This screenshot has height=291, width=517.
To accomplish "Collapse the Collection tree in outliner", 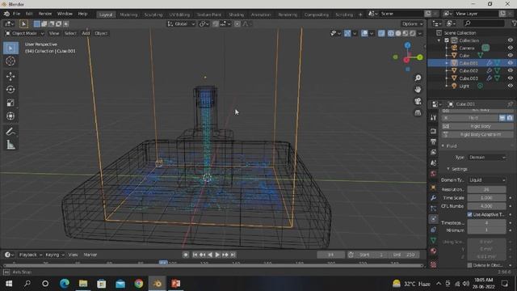I will pos(439,40).
